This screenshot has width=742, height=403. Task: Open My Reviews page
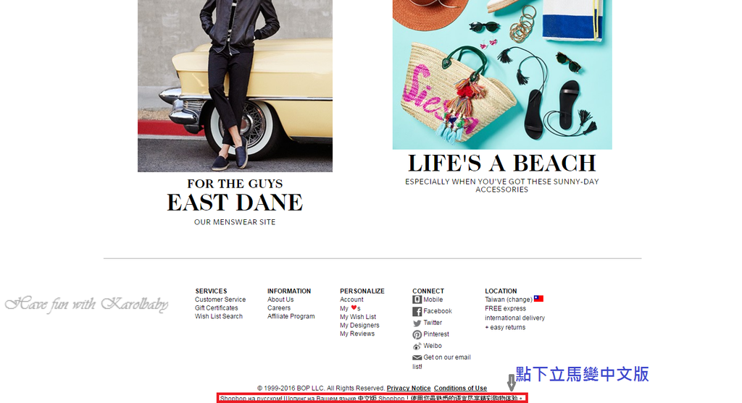click(x=357, y=334)
